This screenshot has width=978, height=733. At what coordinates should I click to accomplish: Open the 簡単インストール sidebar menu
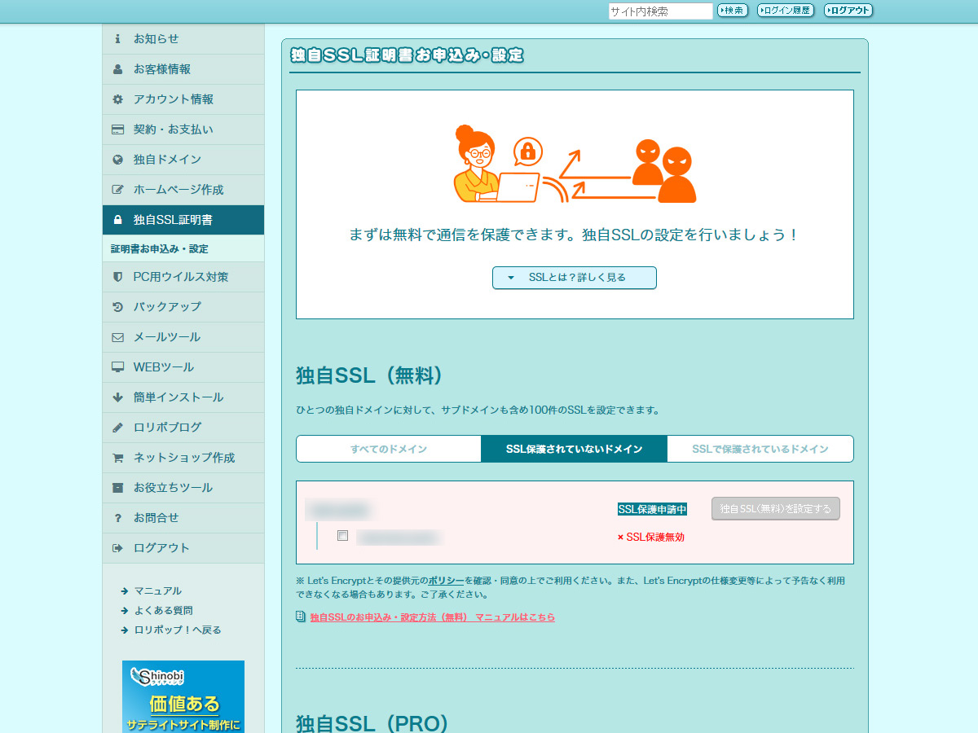(178, 397)
